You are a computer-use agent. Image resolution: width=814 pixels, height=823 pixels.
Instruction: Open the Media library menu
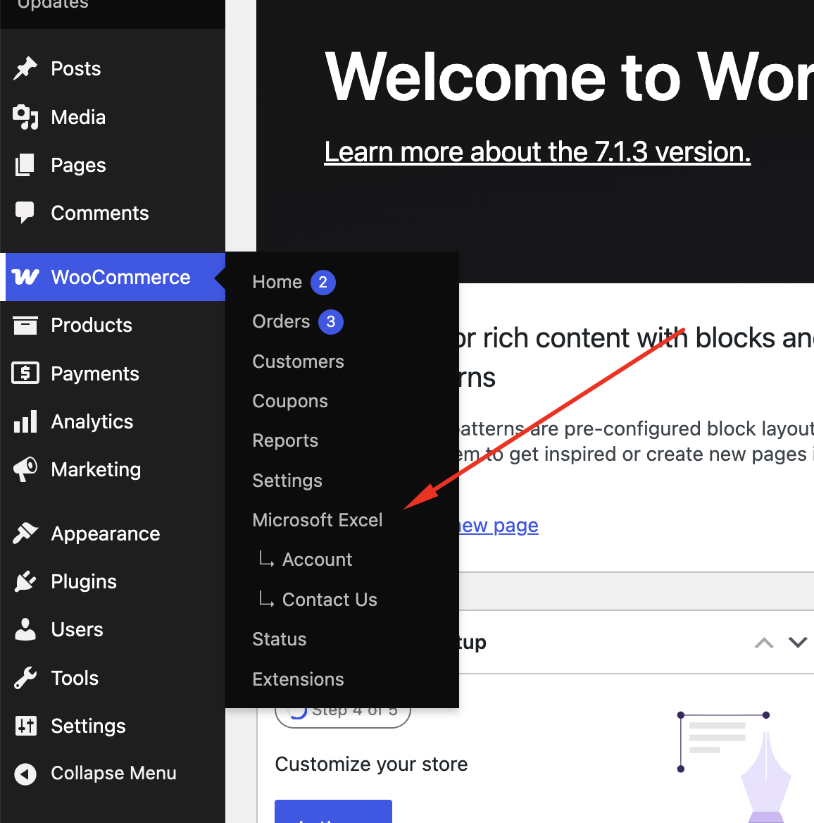78,117
